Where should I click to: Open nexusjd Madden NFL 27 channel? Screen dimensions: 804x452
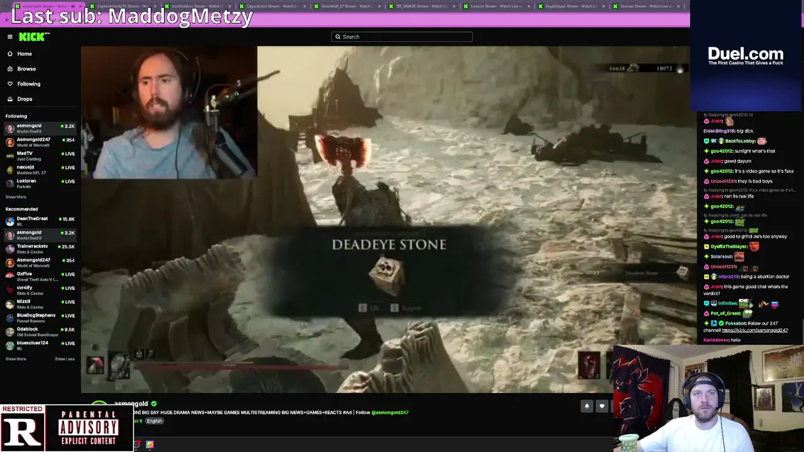click(x=40, y=170)
